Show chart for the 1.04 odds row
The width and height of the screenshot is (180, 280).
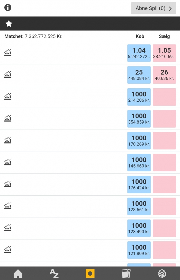(x=8, y=52)
